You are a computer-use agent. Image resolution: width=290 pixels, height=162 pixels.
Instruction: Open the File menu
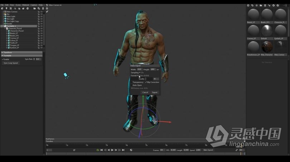click(2, 5)
